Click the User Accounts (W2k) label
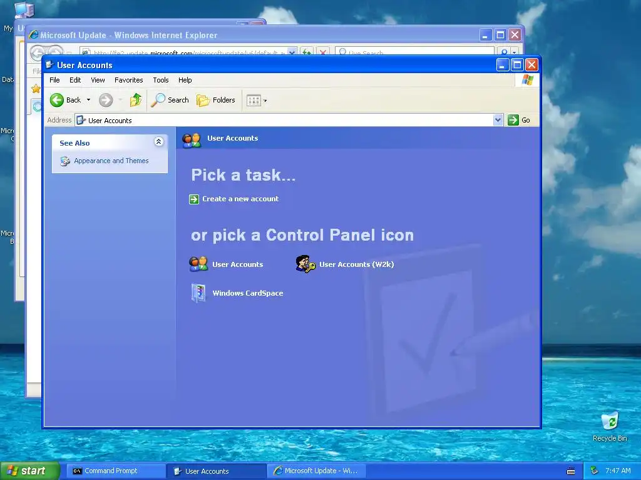This screenshot has height=480, width=641. click(x=356, y=264)
